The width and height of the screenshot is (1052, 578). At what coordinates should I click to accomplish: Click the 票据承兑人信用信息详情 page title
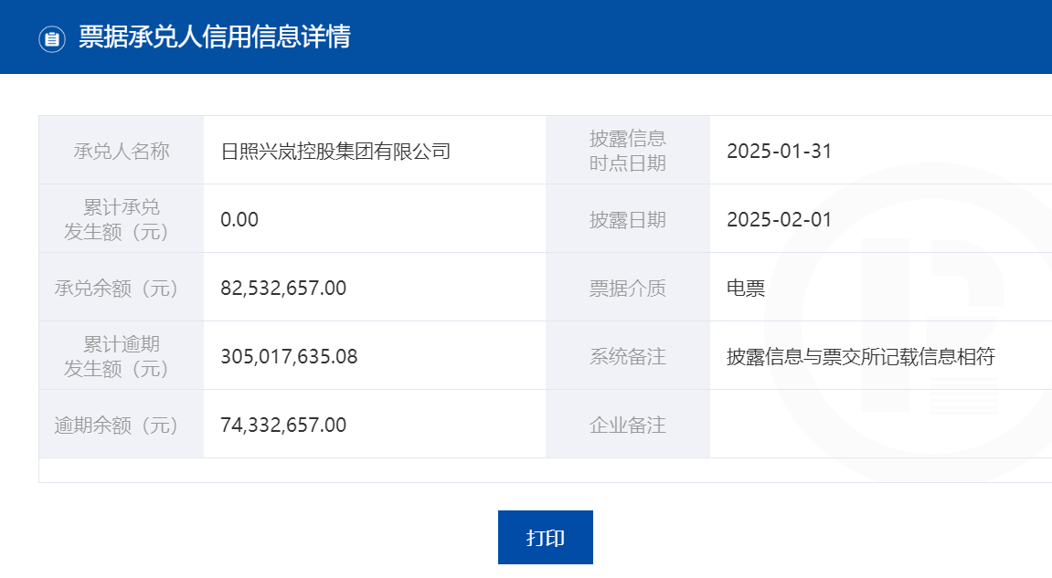[215, 37]
